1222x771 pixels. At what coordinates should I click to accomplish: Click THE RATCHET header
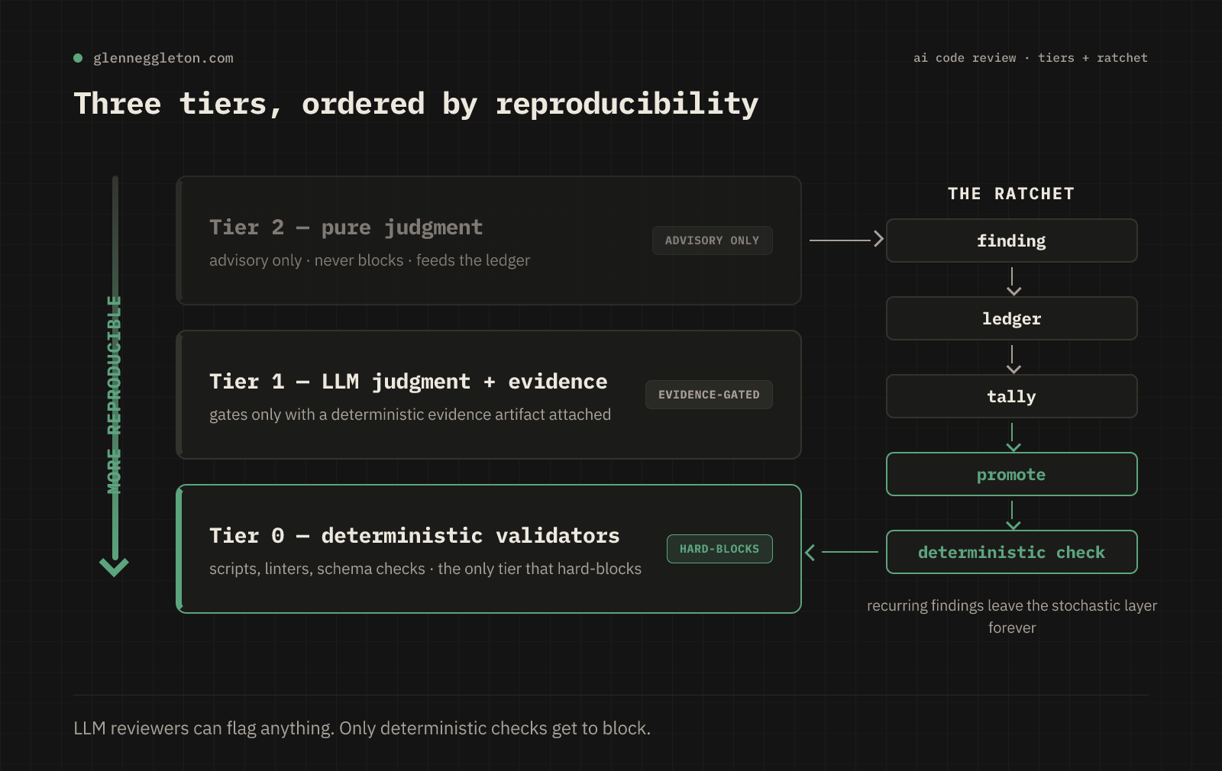[1011, 194]
